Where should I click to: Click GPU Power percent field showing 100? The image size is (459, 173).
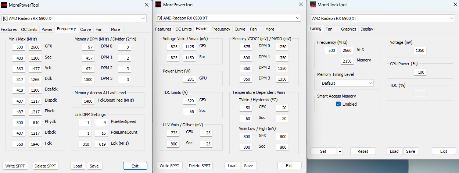pos(420,72)
